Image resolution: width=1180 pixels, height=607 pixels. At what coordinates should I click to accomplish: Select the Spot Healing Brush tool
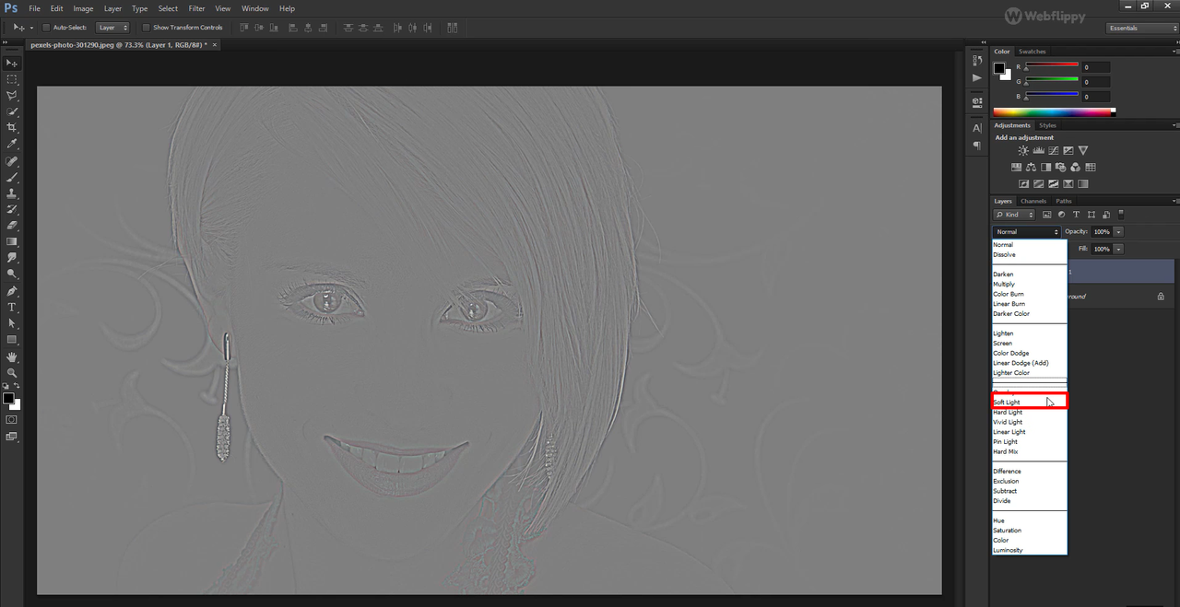tap(12, 161)
